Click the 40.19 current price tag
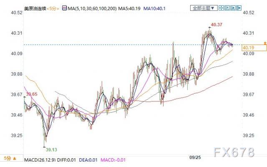The width and height of the screenshot is (267, 167). [254, 48]
